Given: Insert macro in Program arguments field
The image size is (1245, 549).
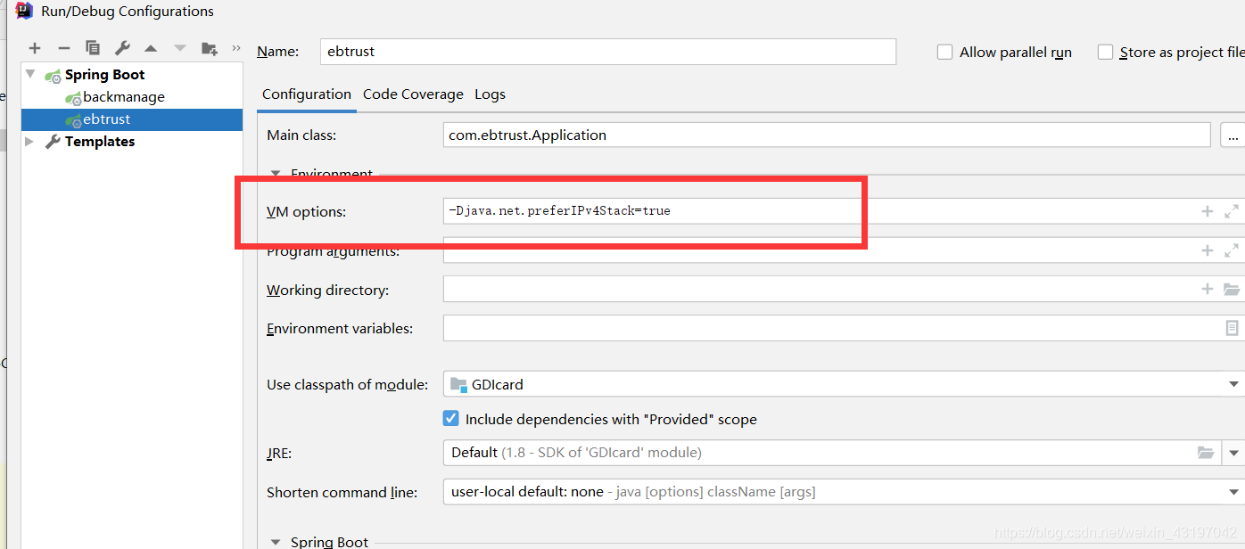Looking at the screenshot, I should pyautogui.click(x=1207, y=250).
